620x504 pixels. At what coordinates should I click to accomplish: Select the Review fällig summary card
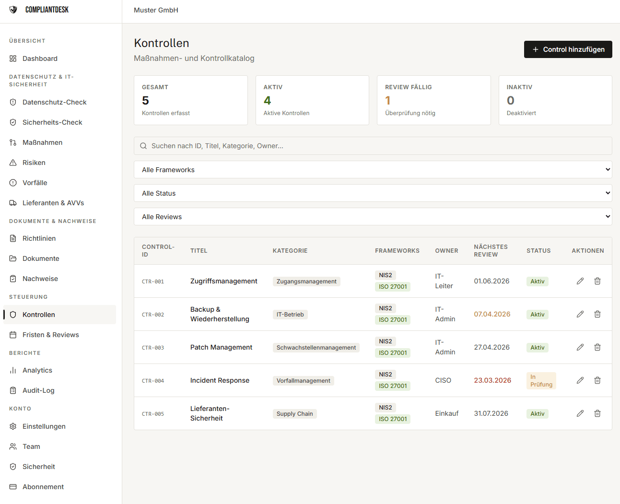click(x=433, y=100)
